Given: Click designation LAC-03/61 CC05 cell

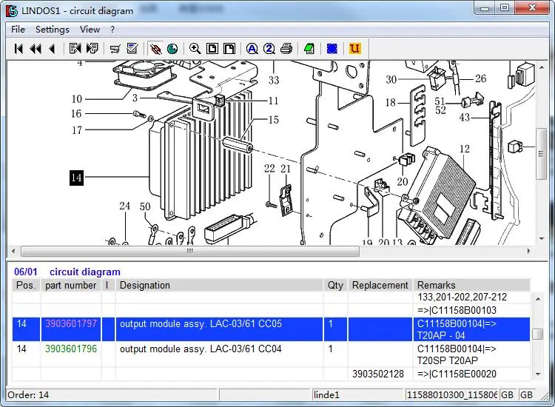Looking at the screenshot, I should point(219,329).
